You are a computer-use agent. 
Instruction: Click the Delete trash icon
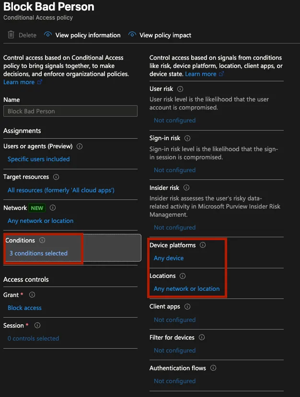click(11, 35)
